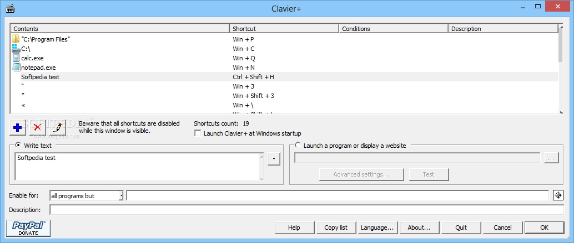Click the "Win + Q" shortcut cell

244,58
